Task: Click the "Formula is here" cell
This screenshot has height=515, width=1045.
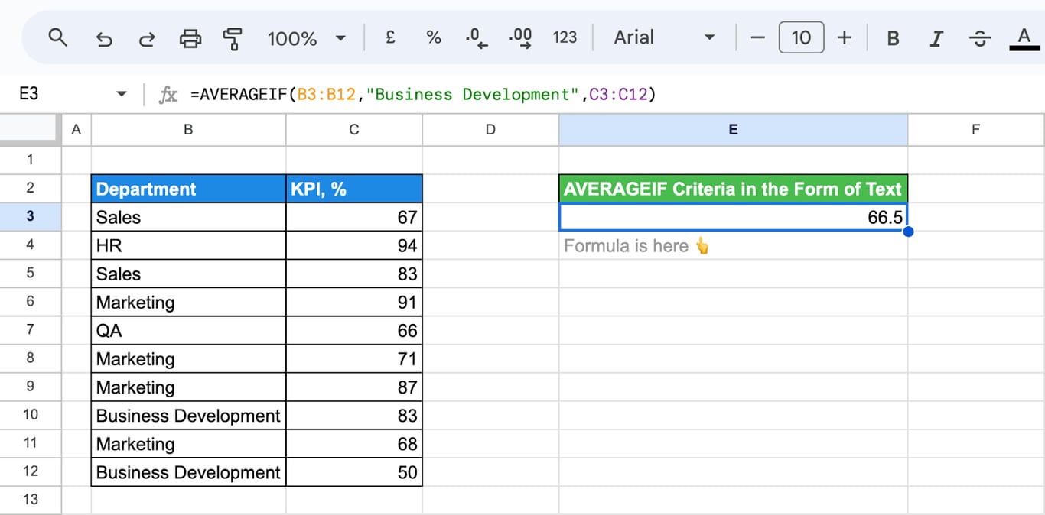Action: coord(733,245)
